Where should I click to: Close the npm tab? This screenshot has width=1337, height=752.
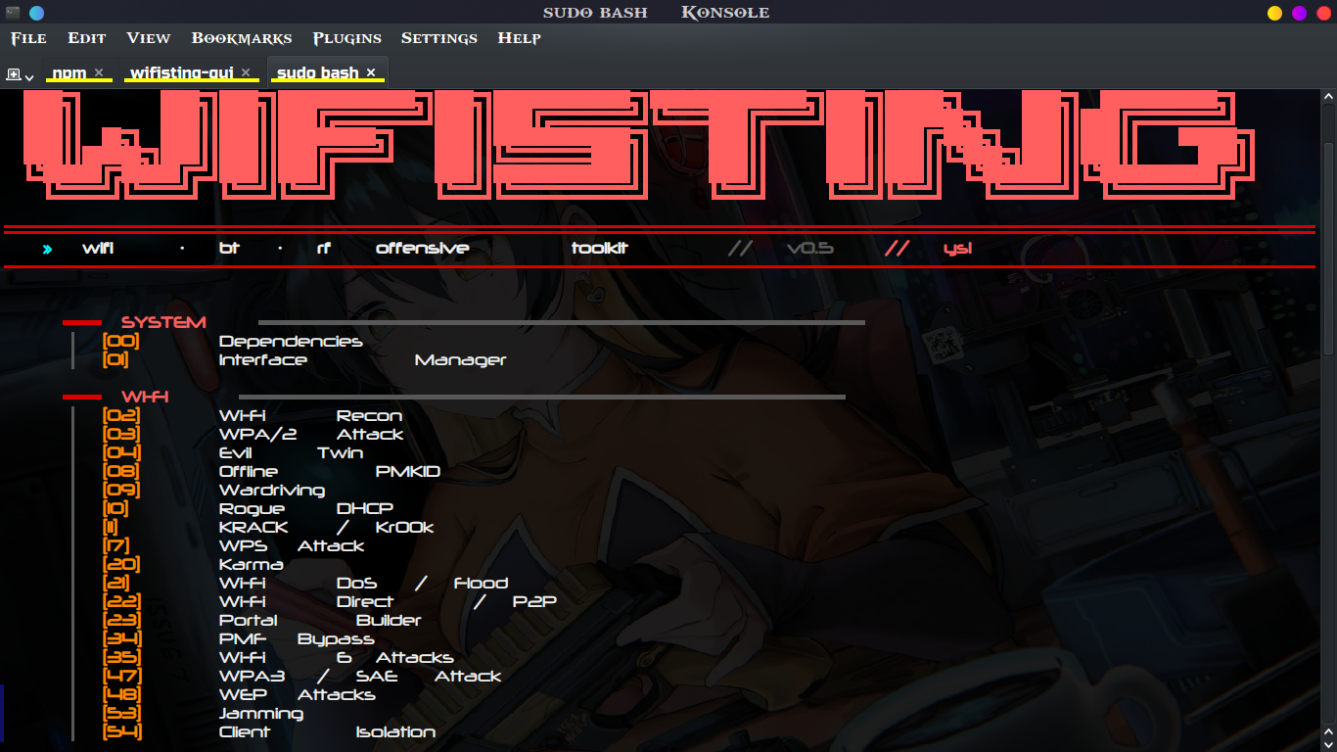click(99, 72)
